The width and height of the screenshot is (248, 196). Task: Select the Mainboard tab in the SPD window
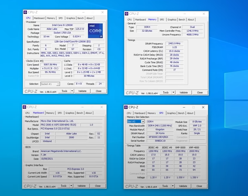[140, 113]
